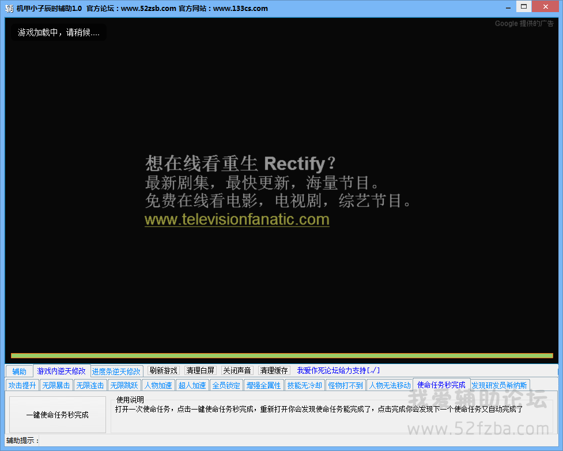Click the 清理白屏 button
This screenshot has width=563, height=451.
[x=200, y=370]
